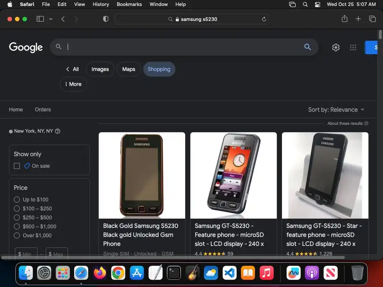Go back with the back arrow

63,19
